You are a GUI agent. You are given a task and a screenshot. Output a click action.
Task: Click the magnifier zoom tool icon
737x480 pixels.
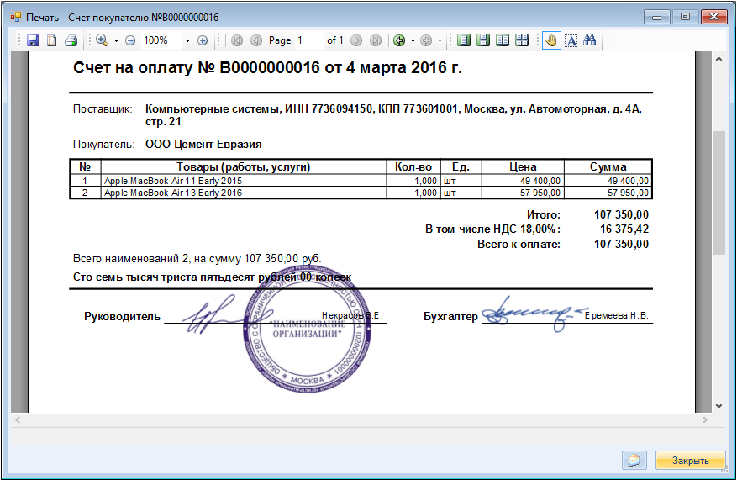(102, 40)
